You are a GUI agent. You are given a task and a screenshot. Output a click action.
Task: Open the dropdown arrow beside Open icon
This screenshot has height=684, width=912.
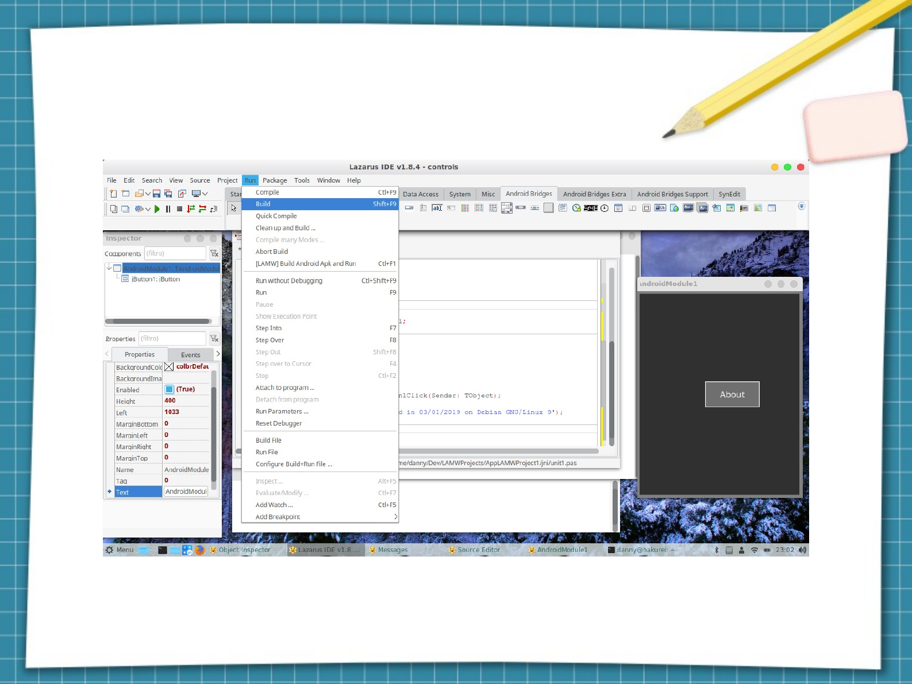click(x=148, y=194)
